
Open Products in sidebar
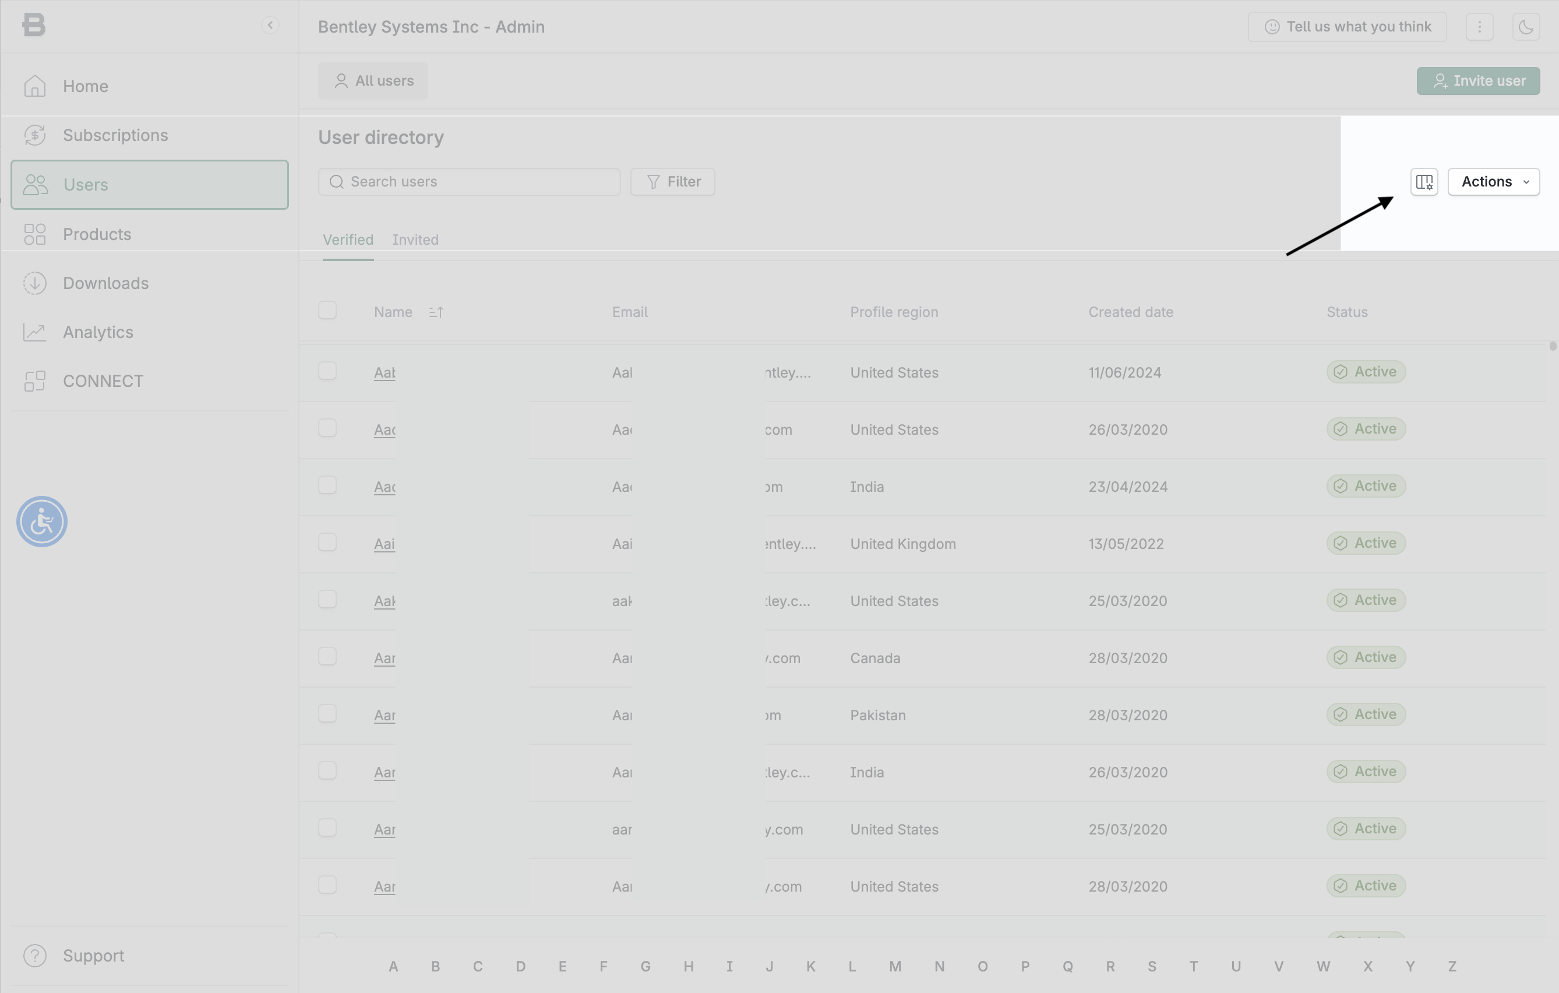[x=150, y=234]
